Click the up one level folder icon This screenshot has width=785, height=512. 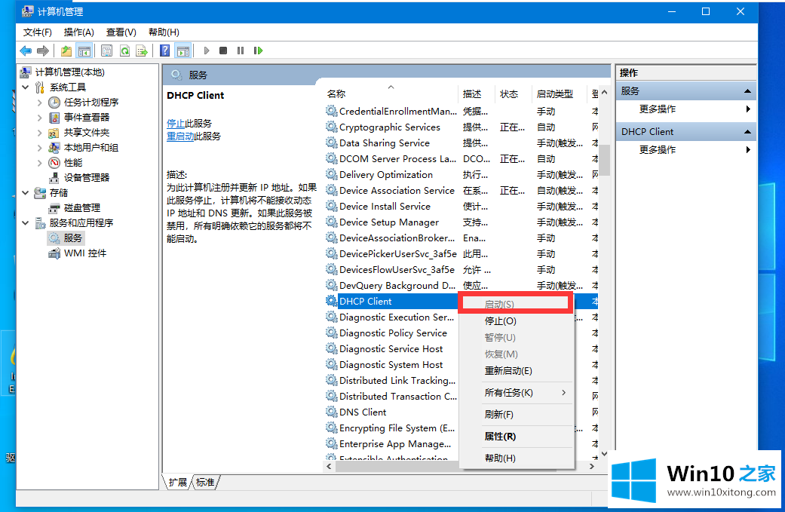(x=66, y=51)
